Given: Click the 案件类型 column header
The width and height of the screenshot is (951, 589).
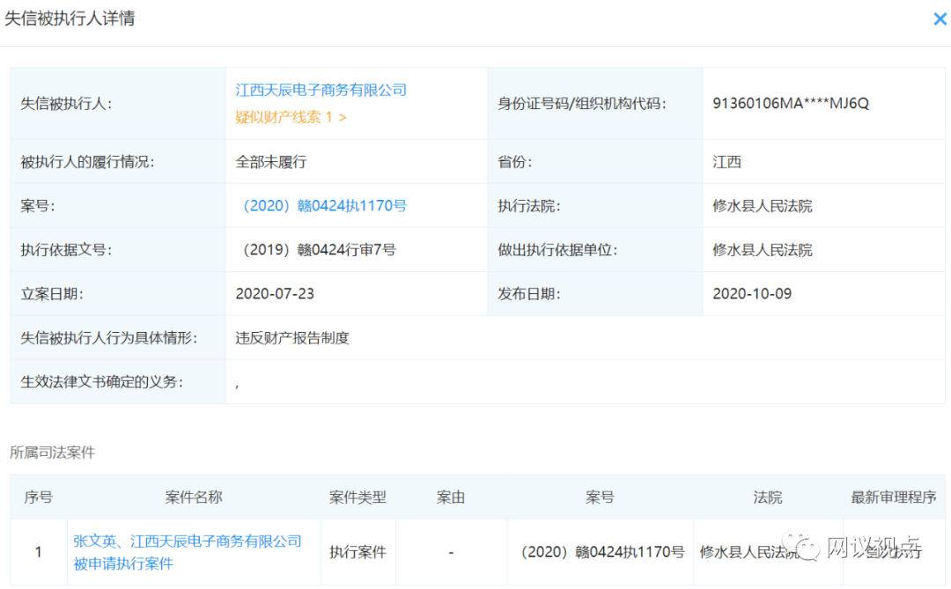Looking at the screenshot, I should click(358, 497).
